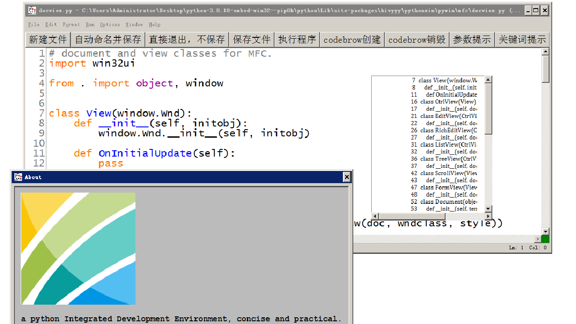Select class EditView in the code browser
The image size is (576, 324).
[x=448, y=116]
